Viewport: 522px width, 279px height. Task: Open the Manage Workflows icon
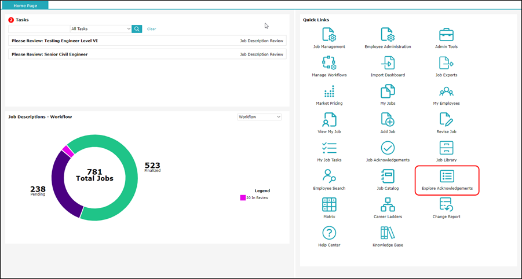click(x=329, y=63)
